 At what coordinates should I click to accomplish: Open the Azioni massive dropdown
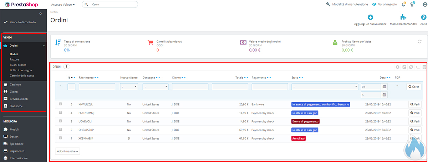[68, 151]
